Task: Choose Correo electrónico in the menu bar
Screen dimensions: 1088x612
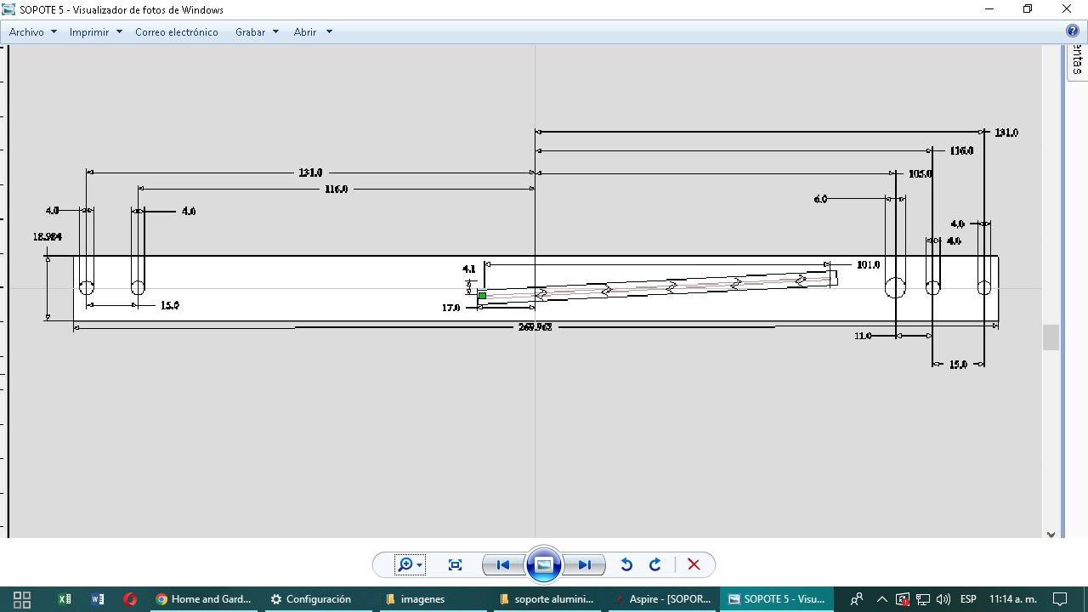Action: click(x=177, y=31)
